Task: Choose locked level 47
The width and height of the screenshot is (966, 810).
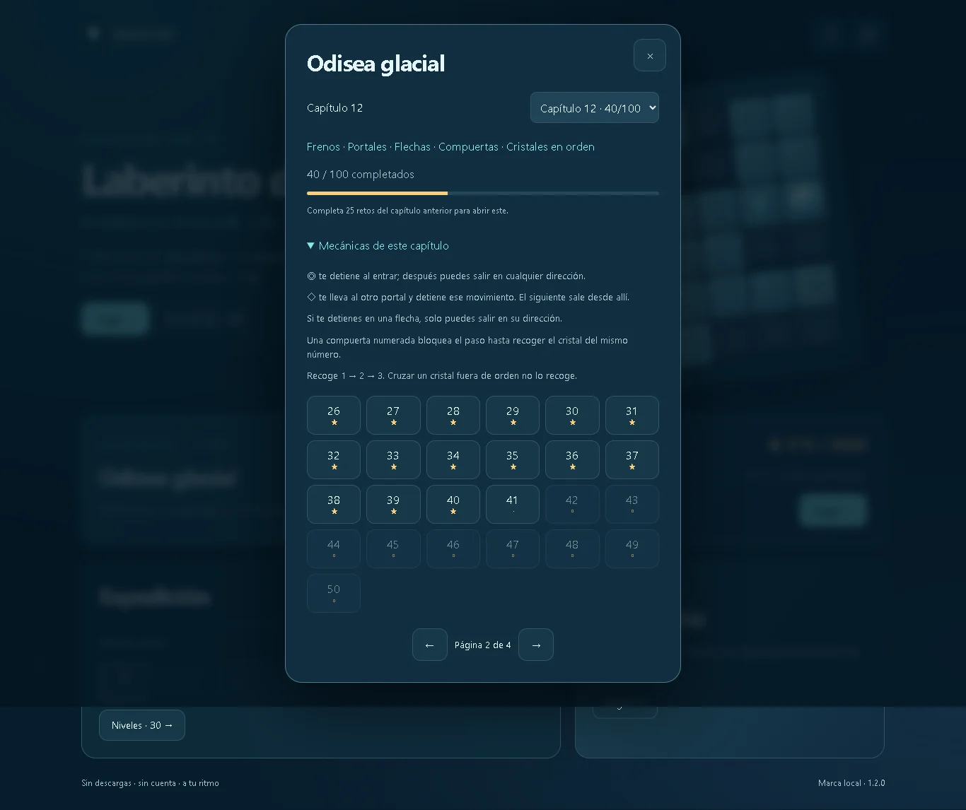Action: click(x=513, y=549)
